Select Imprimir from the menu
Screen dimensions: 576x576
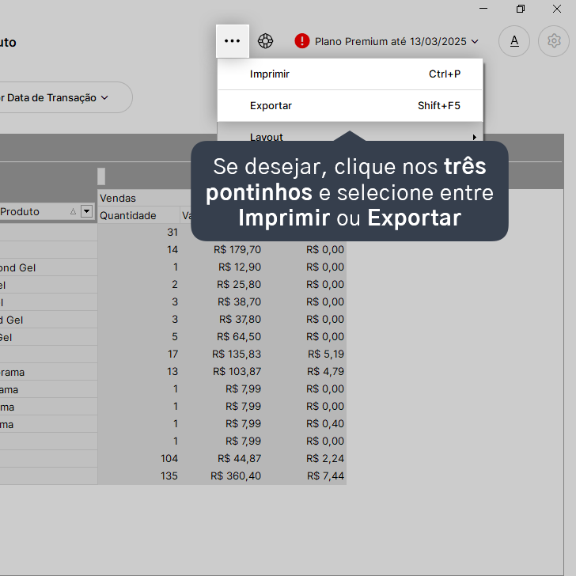350,74
